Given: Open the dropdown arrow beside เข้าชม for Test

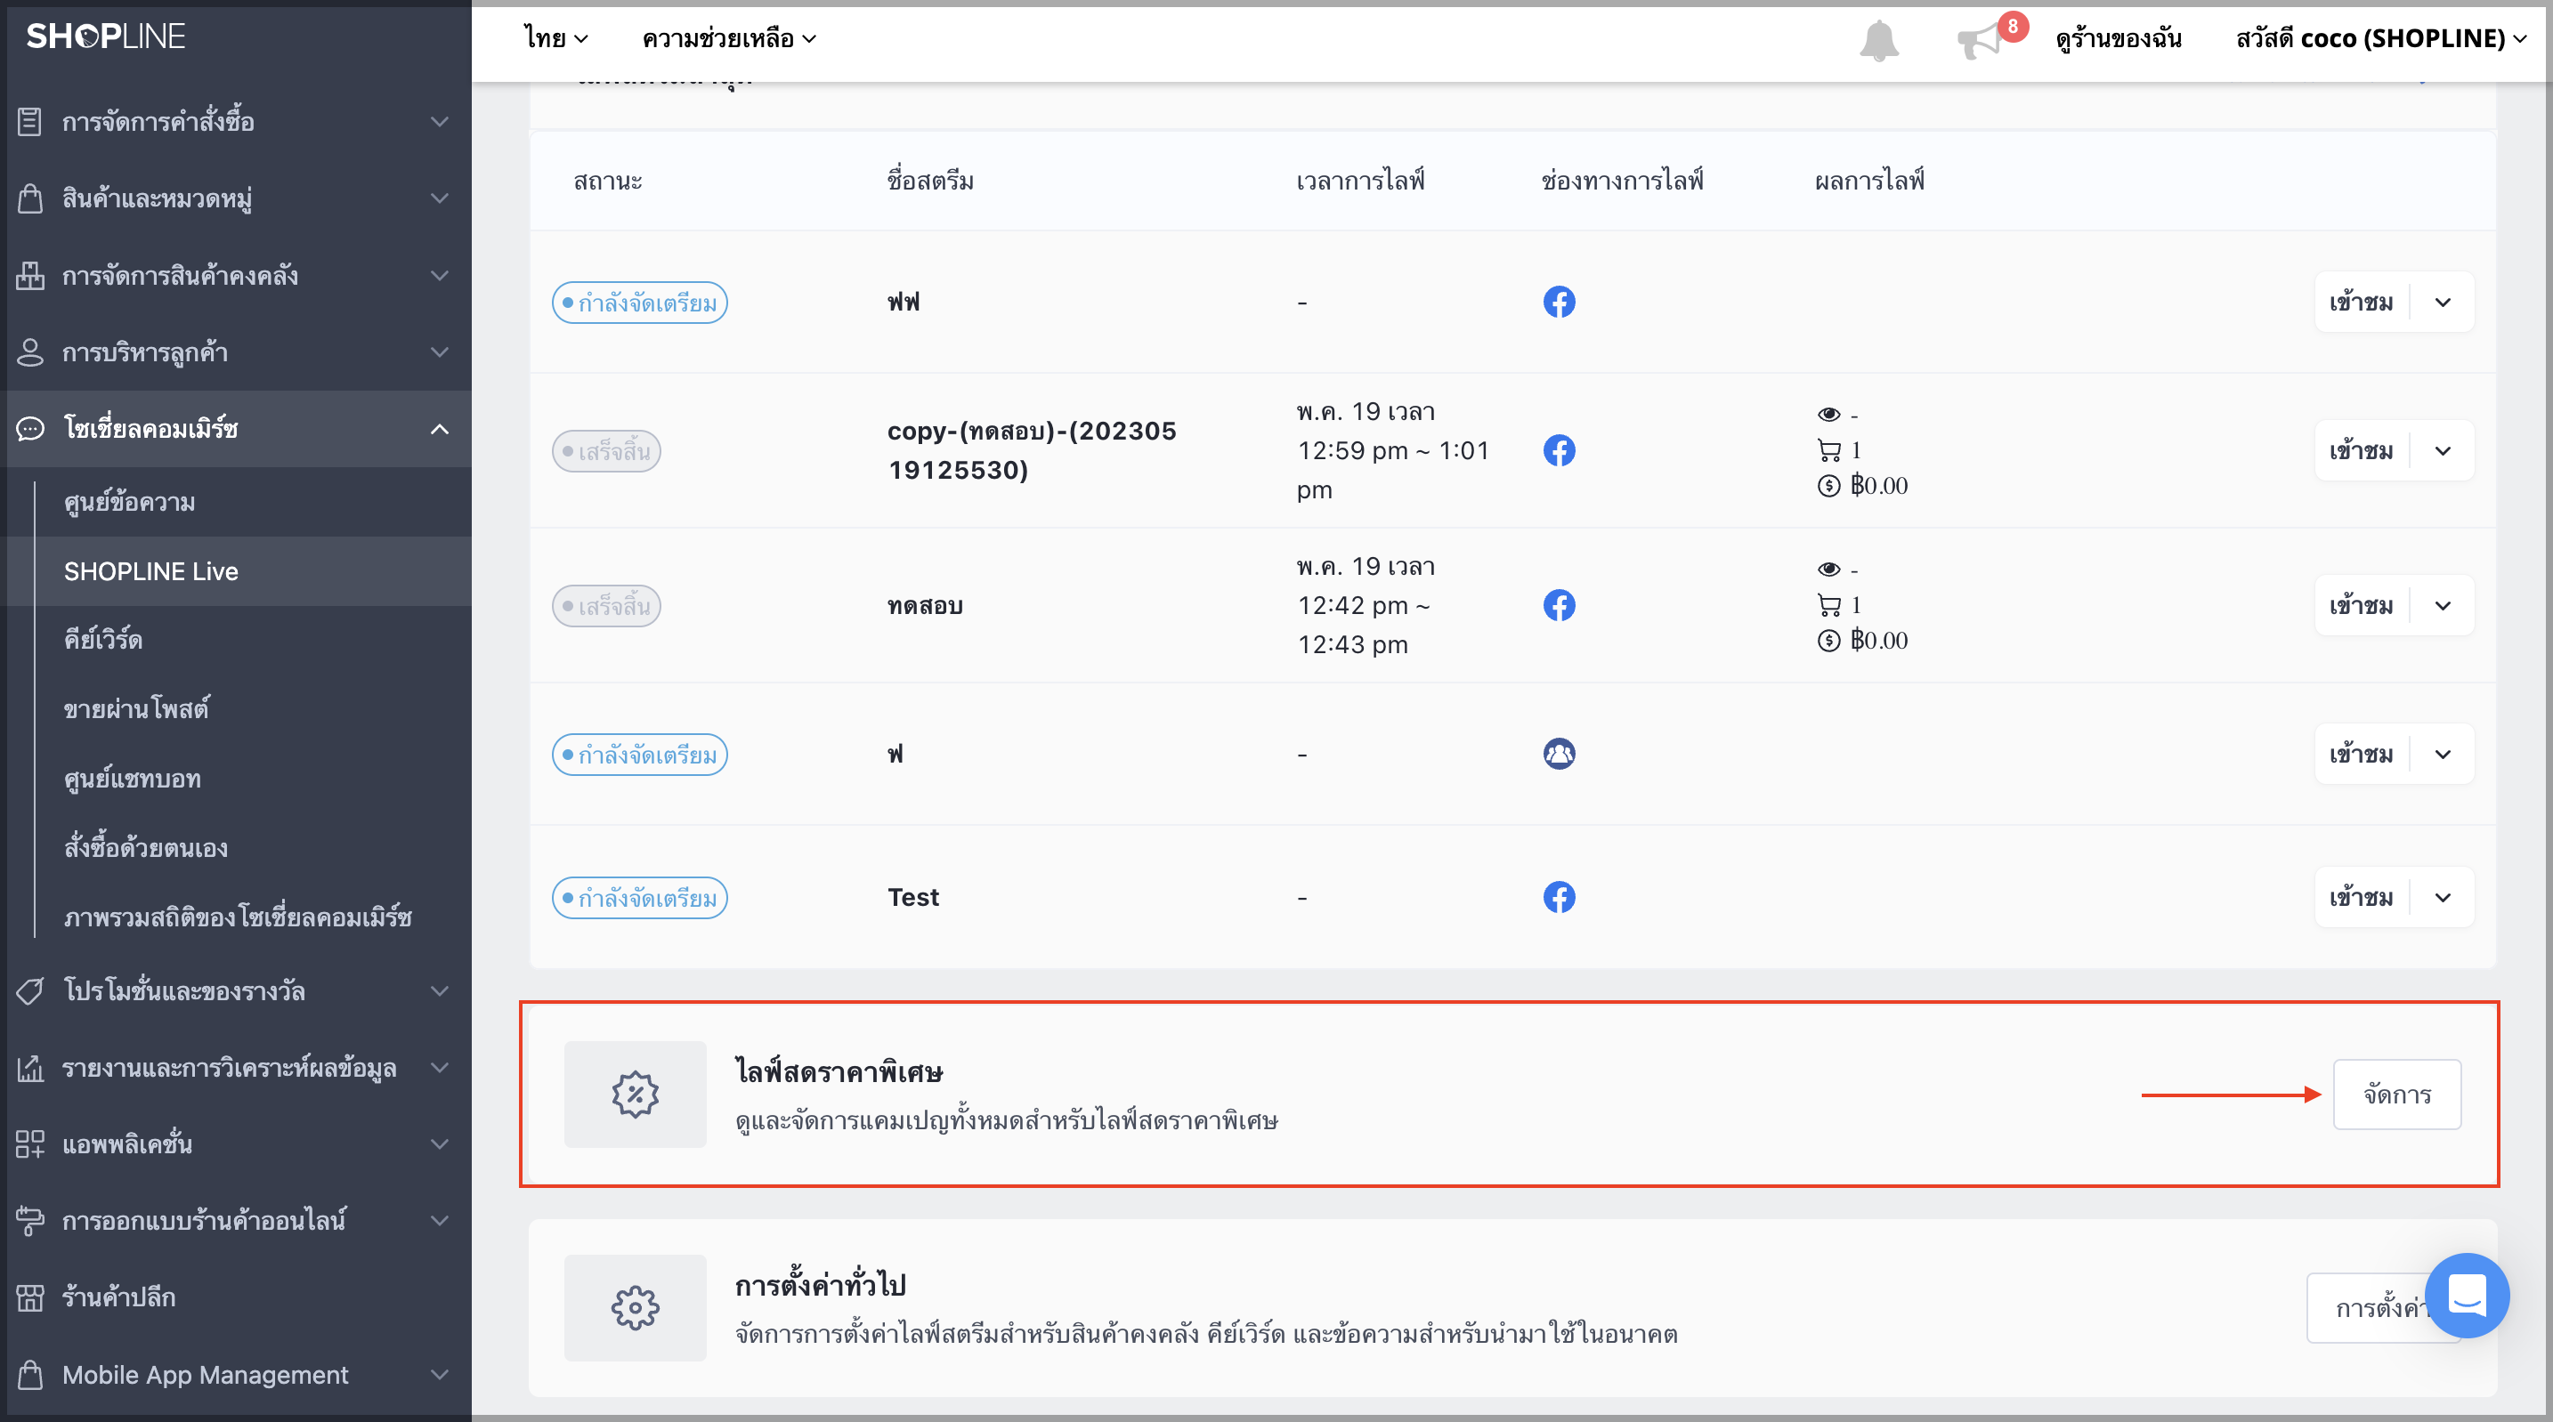Looking at the screenshot, I should (x=2443, y=898).
